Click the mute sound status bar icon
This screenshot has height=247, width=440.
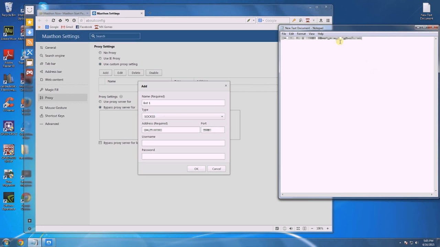pos(291,228)
